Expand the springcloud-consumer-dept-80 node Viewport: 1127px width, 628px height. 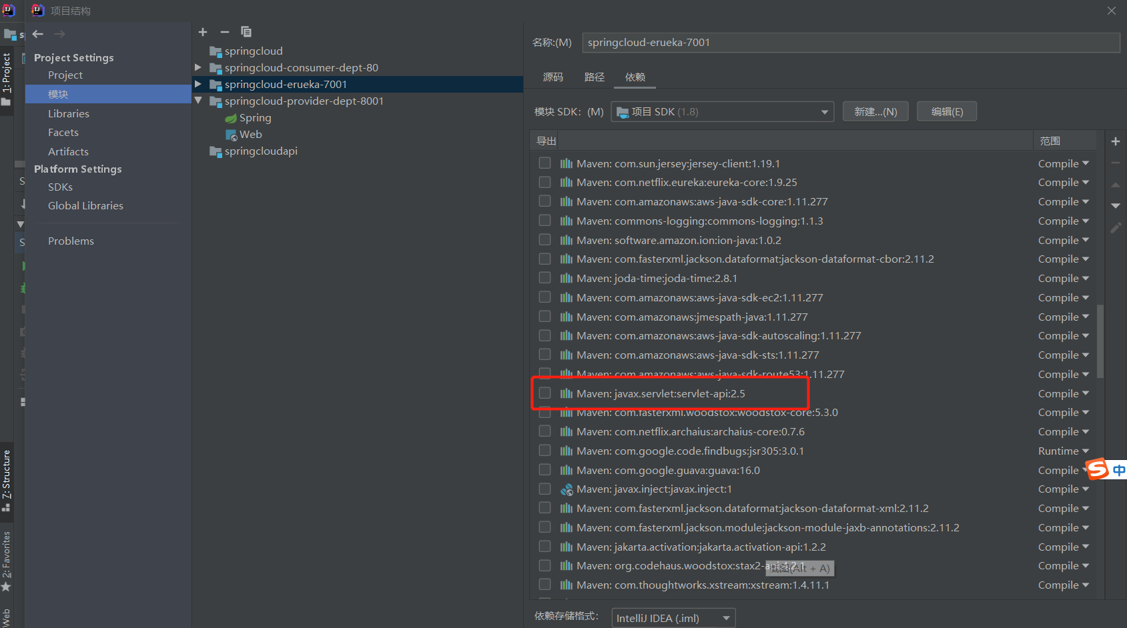(198, 67)
